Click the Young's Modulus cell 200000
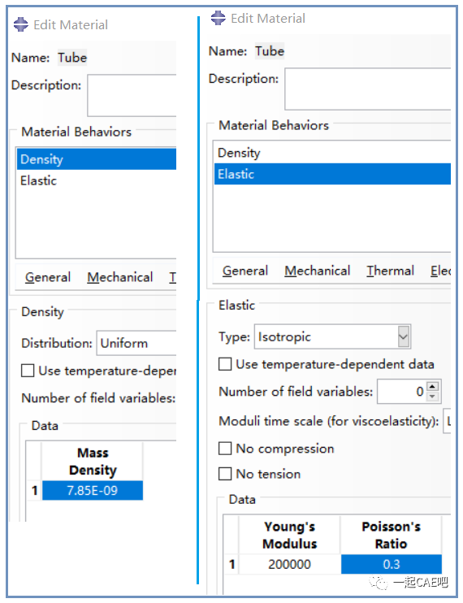 [x=290, y=564]
